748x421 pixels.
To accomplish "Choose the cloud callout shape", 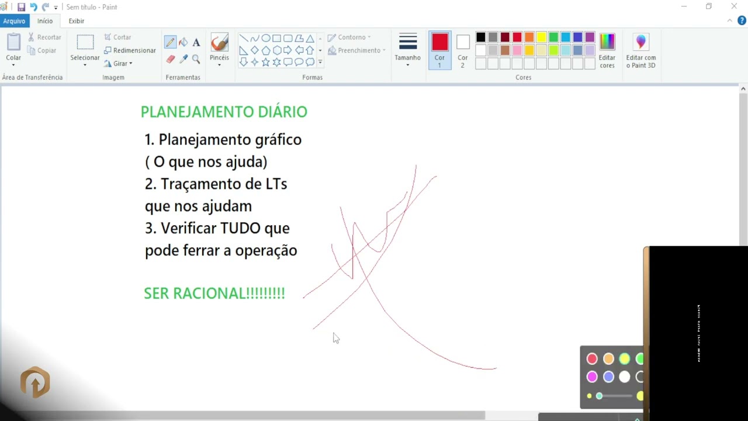I will click(310, 62).
